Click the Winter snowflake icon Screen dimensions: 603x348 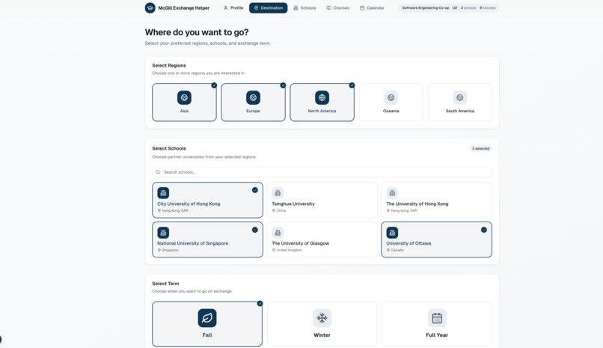pos(322,318)
